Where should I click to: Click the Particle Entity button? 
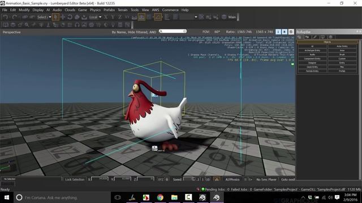[312, 71]
